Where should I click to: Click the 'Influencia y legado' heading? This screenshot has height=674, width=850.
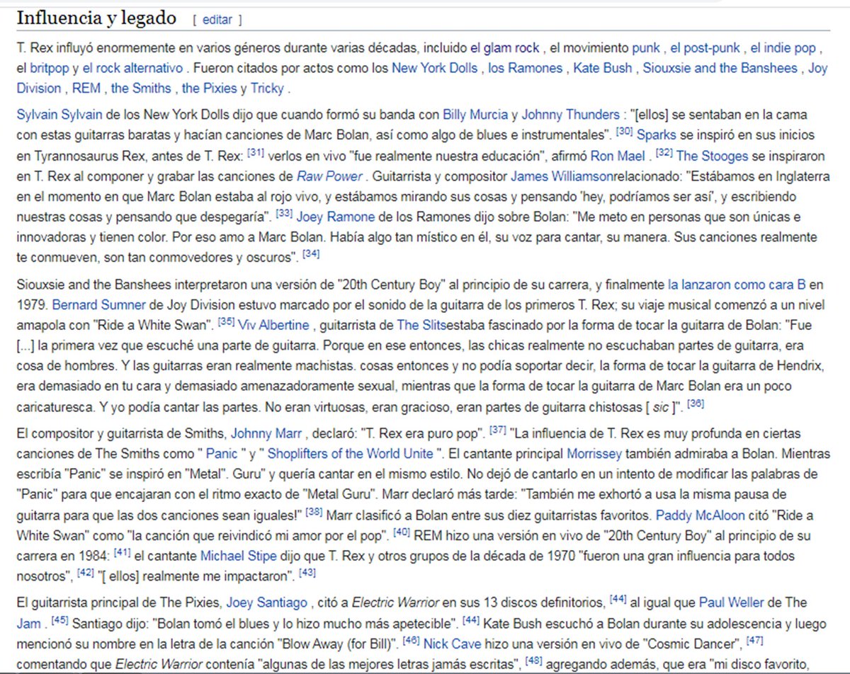click(96, 18)
